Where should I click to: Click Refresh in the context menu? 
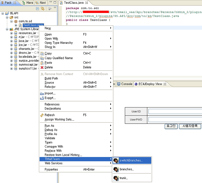point(76,115)
